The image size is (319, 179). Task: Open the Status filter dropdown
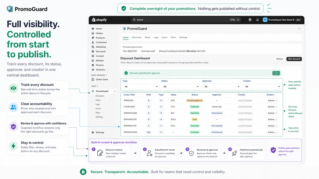[x=180, y=86]
